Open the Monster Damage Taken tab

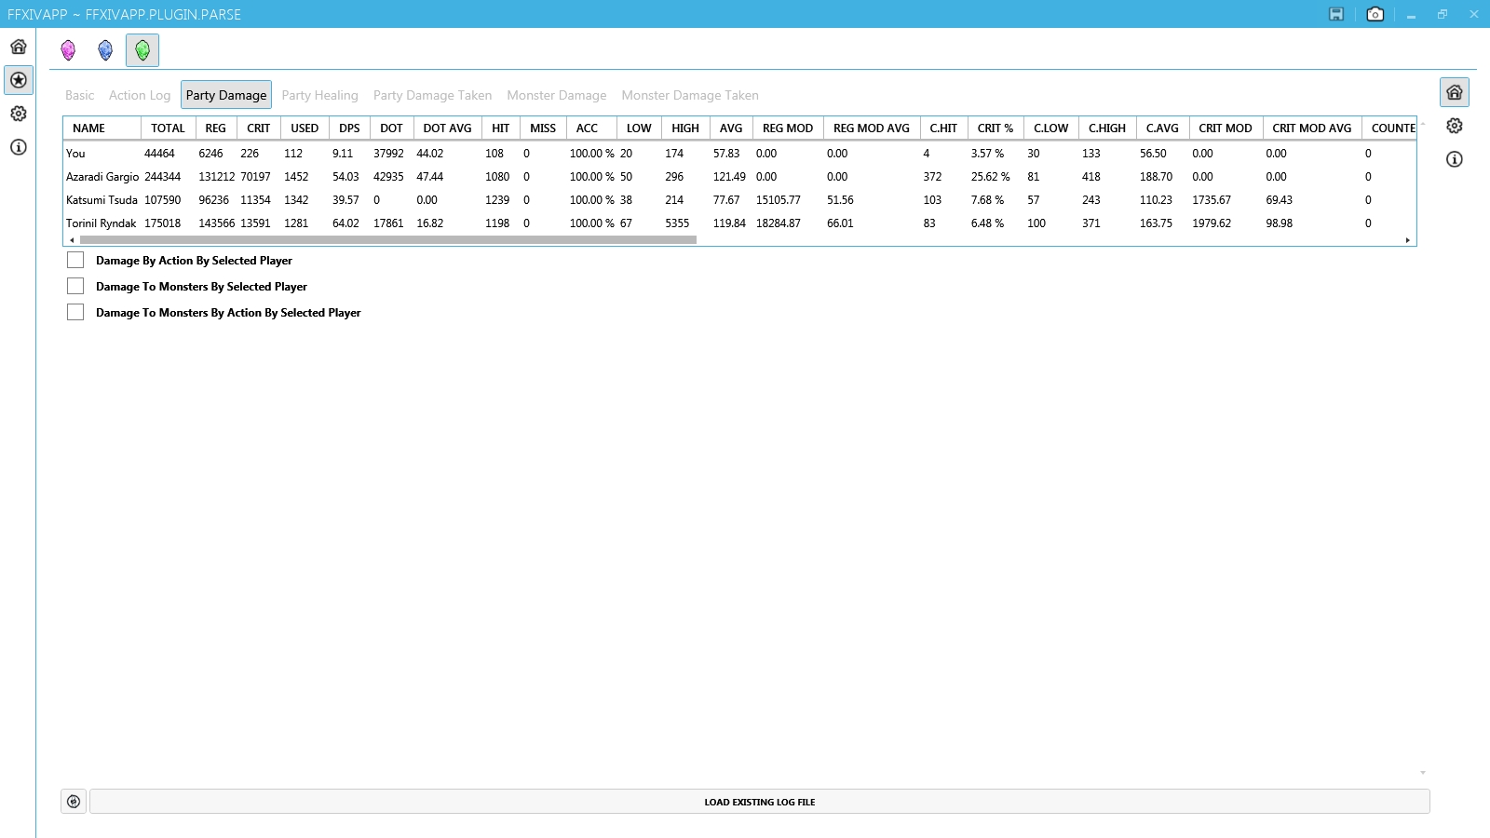[x=689, y=95]
